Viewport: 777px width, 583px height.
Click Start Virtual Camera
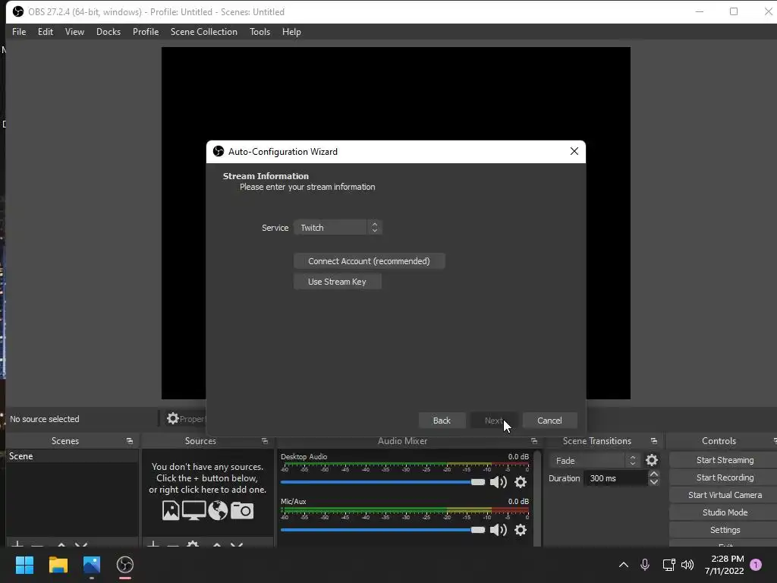pyautogui.click(x=725, y=495)
